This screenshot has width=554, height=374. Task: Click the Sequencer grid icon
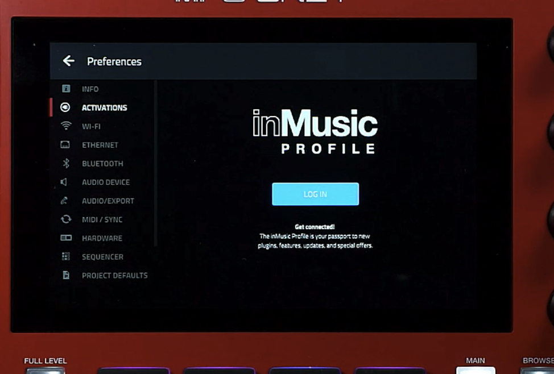[66, 256]
